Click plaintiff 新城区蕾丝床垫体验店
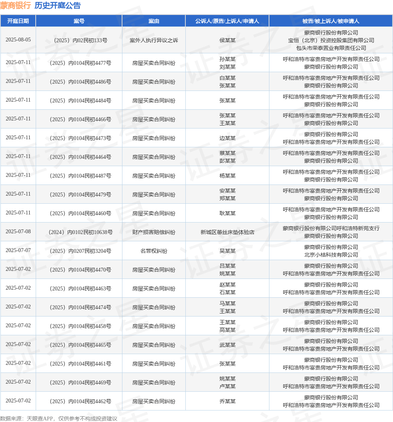The width and height of the screenshot is (393, 422). (x=228, y=232)
